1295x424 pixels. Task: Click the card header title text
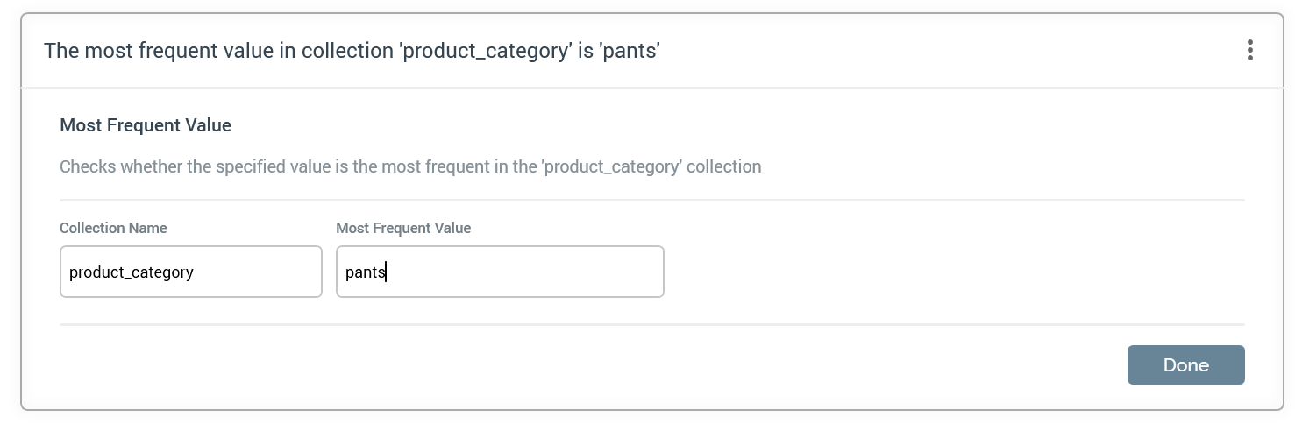point(351,51)
